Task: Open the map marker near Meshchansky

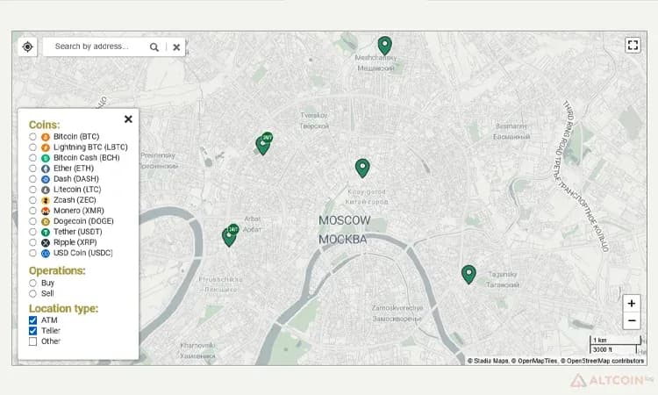Action: (x=385, y=46)
